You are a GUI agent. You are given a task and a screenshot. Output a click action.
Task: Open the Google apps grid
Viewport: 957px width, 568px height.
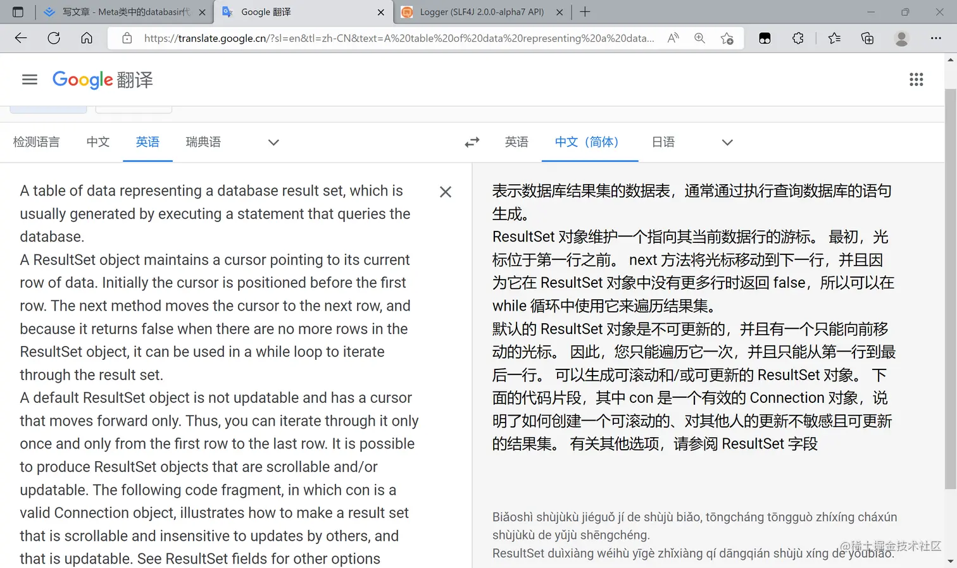[x=916, y=79]
